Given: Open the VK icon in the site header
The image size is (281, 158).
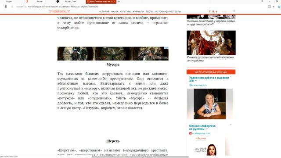Looking at the screenshot, I should tap(213, 11).
